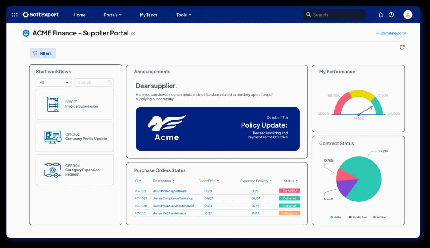Navigate to the External user portal
The image size is (430, 248).
pos(391,33)
